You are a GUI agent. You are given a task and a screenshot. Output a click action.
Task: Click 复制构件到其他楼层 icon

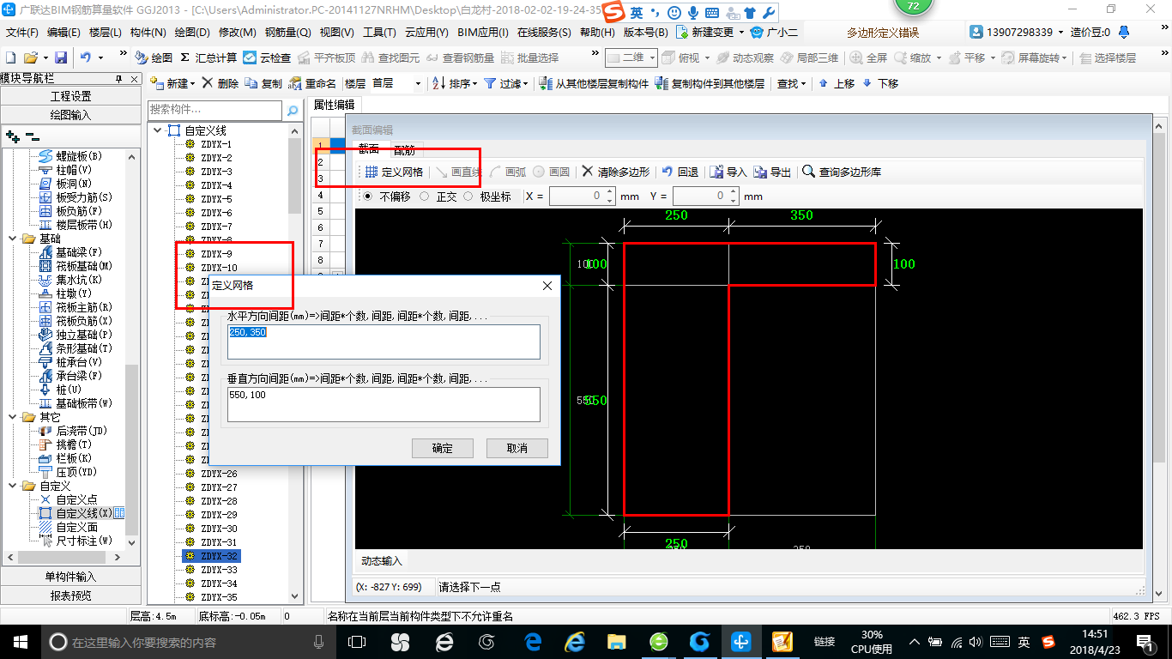(x=661, y=83)
